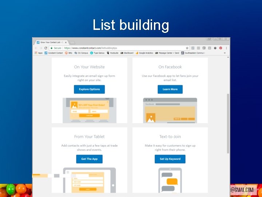Reload the Constant Contact page
262x197 pixels.
[46, 48]
